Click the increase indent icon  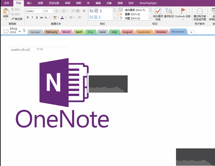coord(78,11)
